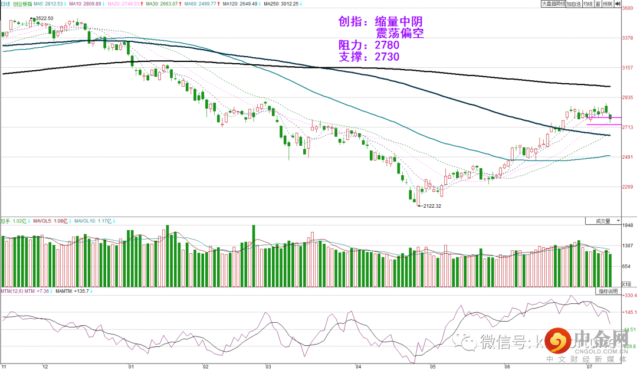Click the MAMTM: +135.7 label
The image size is (637, 370).
click(74, 291)
